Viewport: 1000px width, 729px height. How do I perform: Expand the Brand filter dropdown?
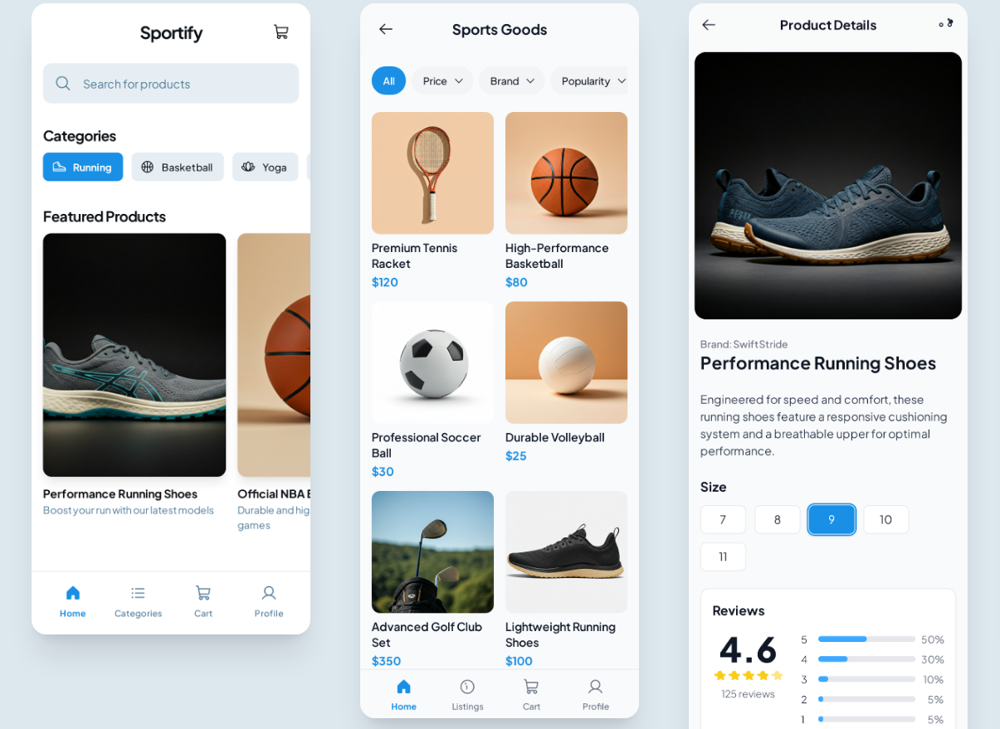point(511,80)
